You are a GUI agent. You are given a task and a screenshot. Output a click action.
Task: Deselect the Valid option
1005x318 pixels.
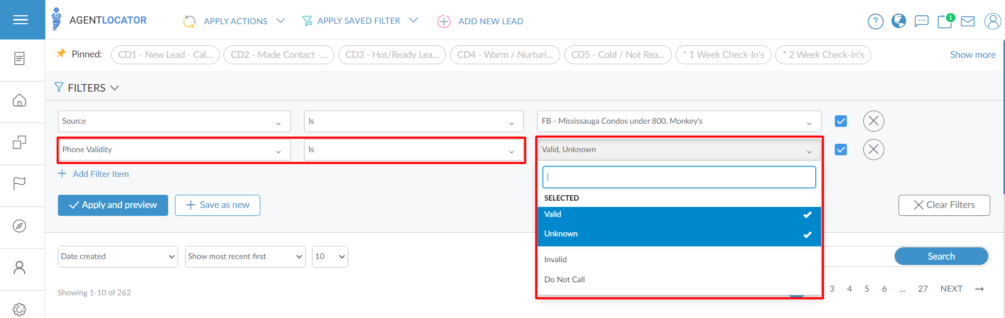679,214
